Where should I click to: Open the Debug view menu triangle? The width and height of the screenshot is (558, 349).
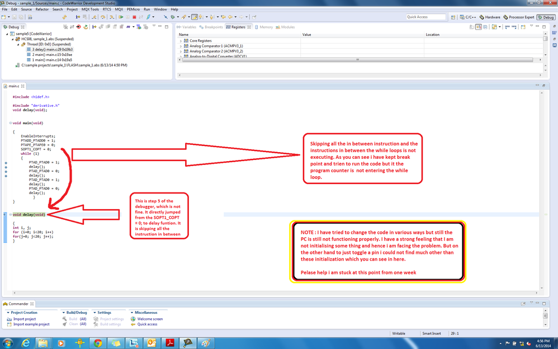tap(154, 26)
